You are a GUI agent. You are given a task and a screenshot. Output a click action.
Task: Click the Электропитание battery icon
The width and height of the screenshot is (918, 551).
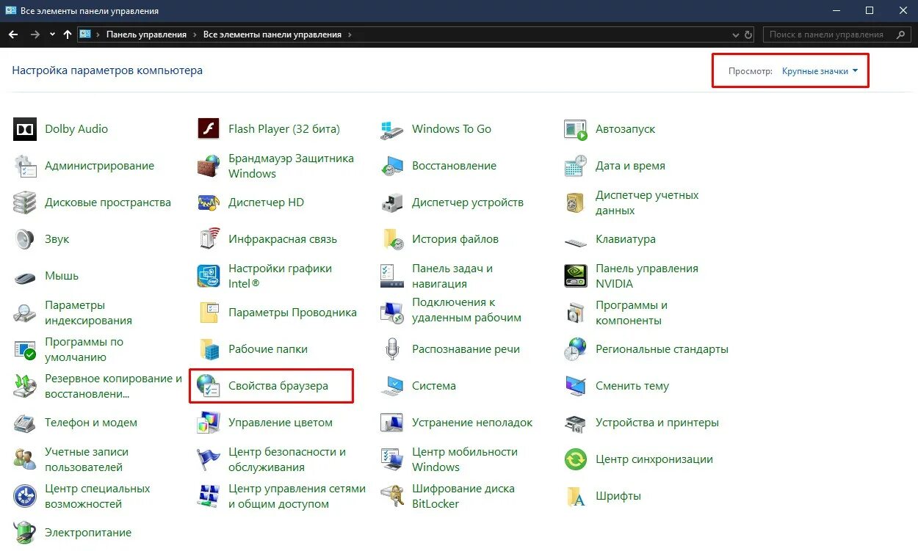pos(25,533)
